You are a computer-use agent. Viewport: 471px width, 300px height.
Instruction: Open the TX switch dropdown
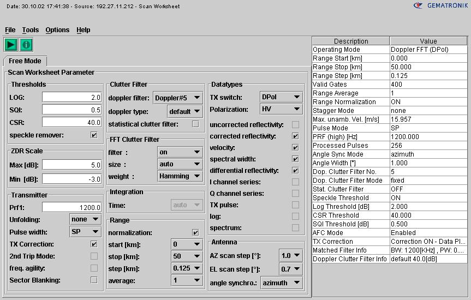pyautogui.click(x=281, y=97)
